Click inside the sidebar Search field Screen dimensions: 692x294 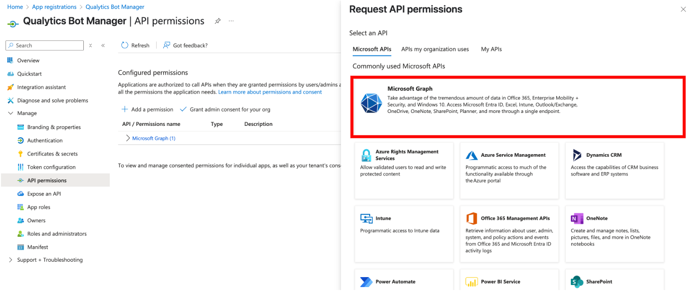coord(44,45)
